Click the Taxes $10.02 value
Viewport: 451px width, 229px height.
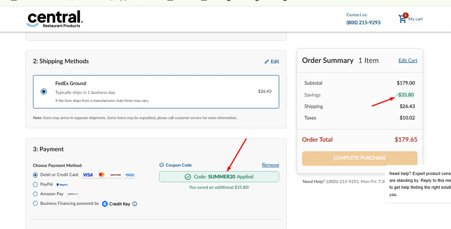coord(407,118)
